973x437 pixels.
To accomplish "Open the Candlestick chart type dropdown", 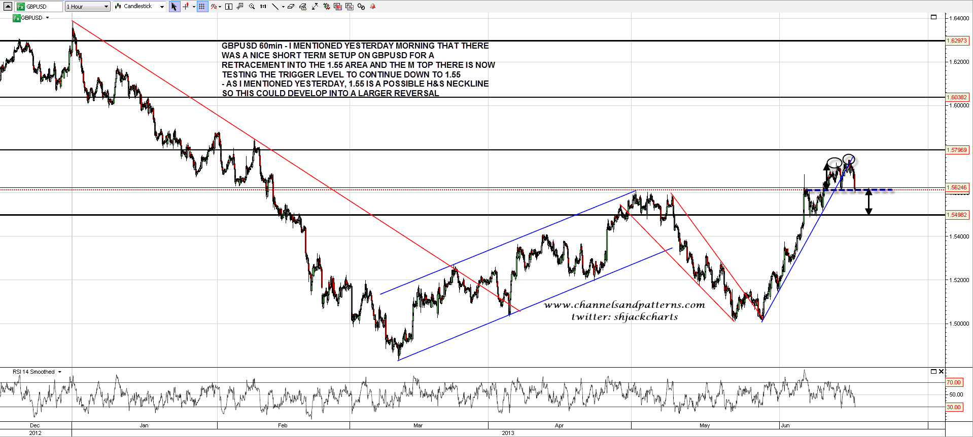I will coord(140,7).
